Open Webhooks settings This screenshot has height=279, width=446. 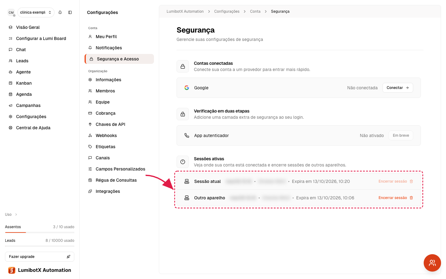tap(119, 135)
